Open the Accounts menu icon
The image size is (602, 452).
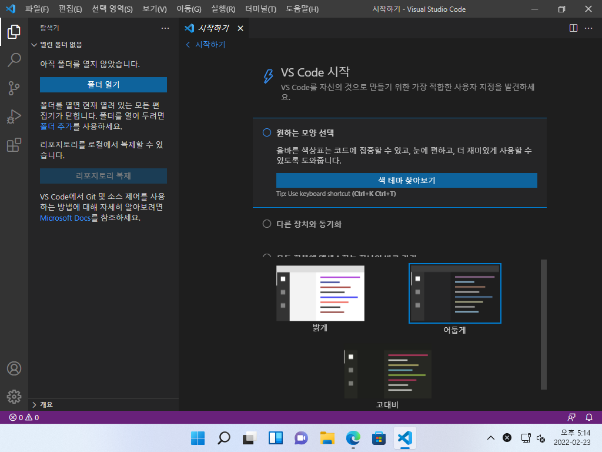click(14, 368)
